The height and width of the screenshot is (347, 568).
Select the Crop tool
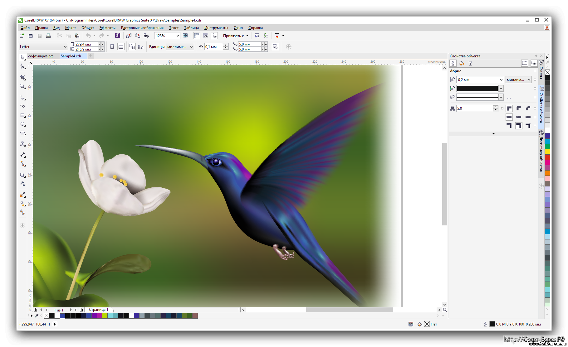(22, 77)
